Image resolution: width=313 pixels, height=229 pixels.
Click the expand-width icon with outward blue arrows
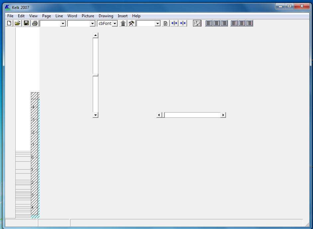click(x=174, y=23)
